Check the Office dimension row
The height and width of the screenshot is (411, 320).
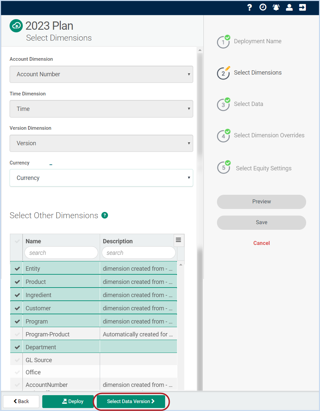(18, 372)
